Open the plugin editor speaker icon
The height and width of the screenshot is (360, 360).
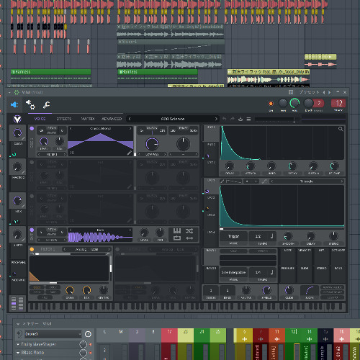click(14, 104)
